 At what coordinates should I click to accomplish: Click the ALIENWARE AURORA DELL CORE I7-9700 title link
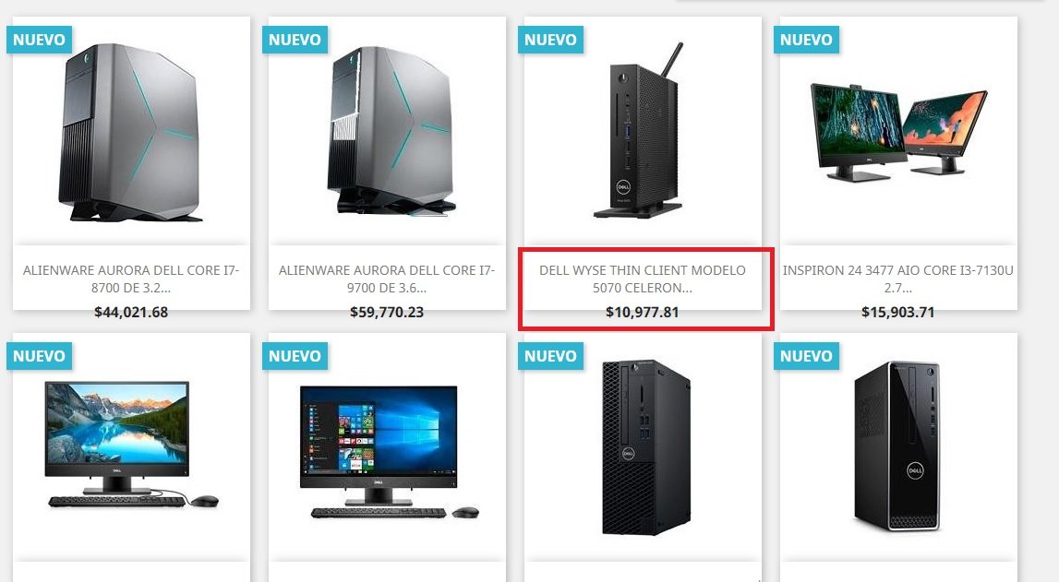click(387, 279)
